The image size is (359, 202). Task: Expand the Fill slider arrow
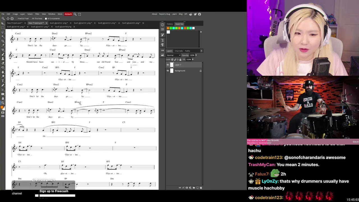tap(193, 59)
